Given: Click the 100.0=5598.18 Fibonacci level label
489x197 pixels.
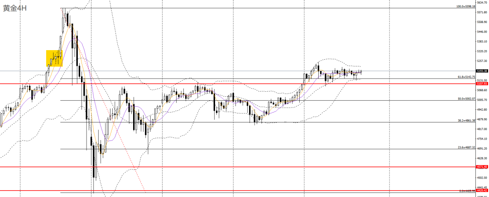Looking at the screenshot, I should pos(465,6).
